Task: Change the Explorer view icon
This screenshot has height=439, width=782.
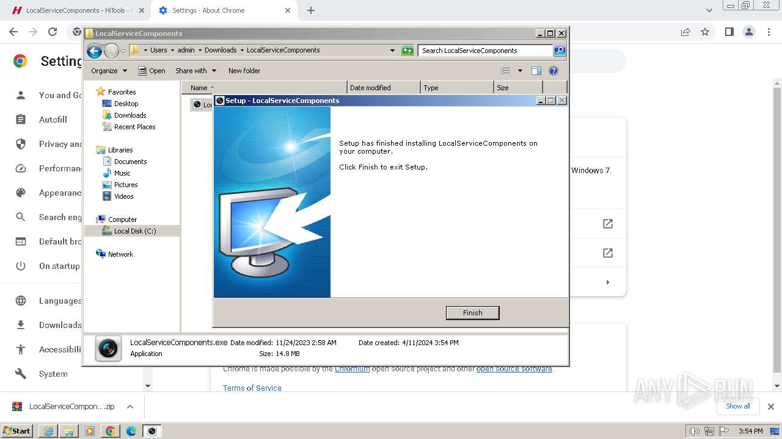Action: (505, 71)
